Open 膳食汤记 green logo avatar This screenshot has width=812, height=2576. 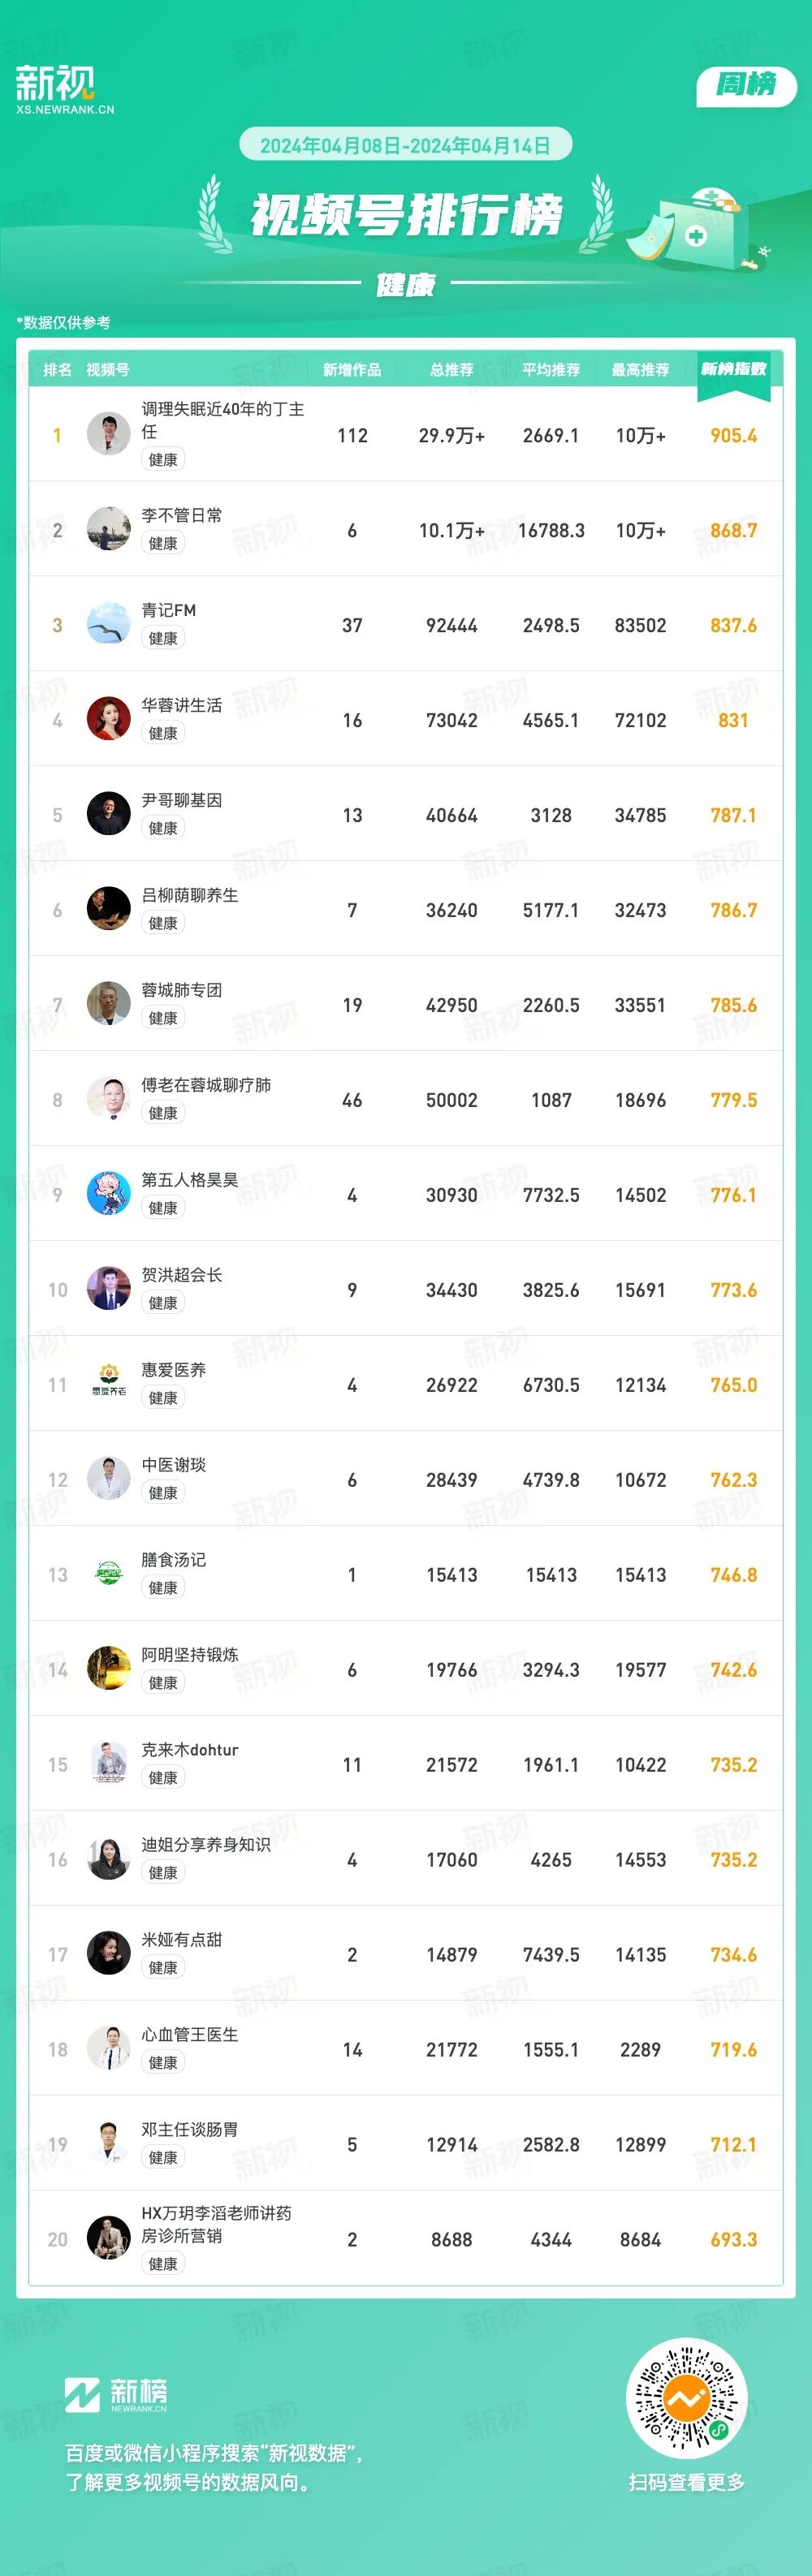[108, 1575]
